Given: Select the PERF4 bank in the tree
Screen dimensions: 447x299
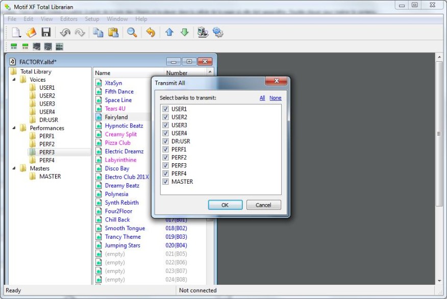Looking at the screenshot, I should coord(47,160).
